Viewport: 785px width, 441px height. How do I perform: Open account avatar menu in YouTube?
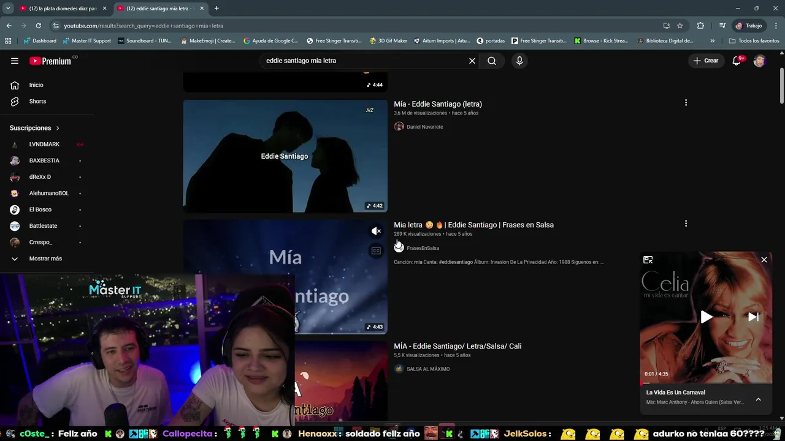pyautogui.click(x=759, y=61)
